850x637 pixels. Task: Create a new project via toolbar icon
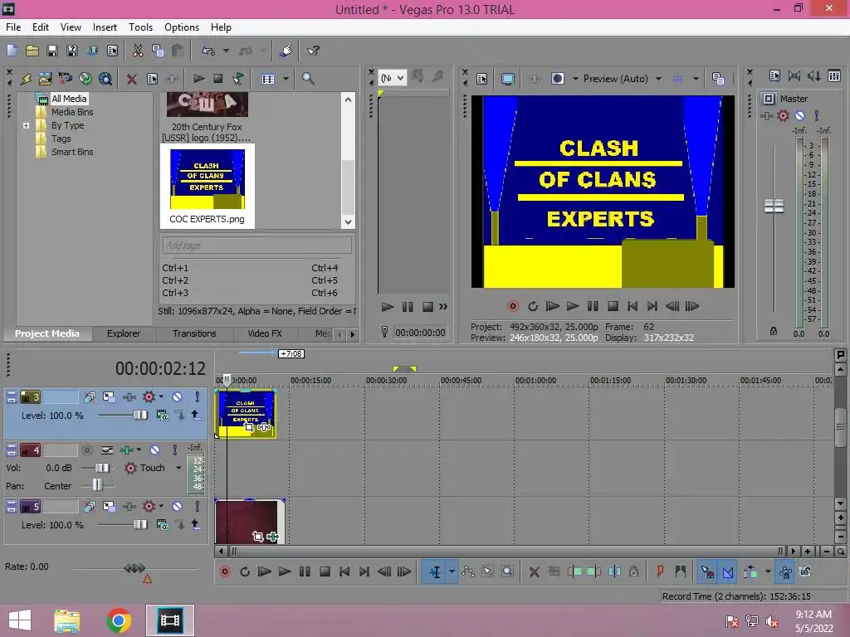tap(12, 51)
